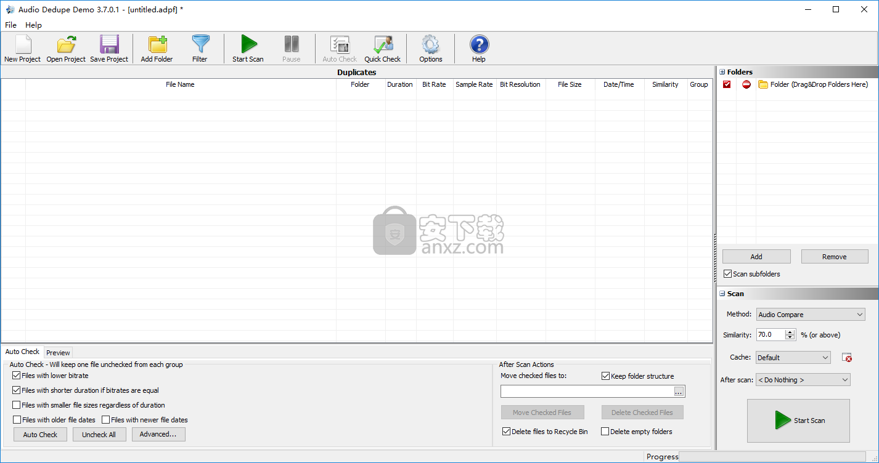Switch to the Auto Check tab
This screenshot has height=463, width=879.
point(22,352)
